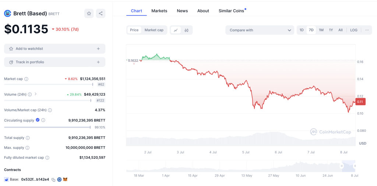Select the 1M time range
The width and height of the screenshot is (377, 186).
click(x=321, y=30)
